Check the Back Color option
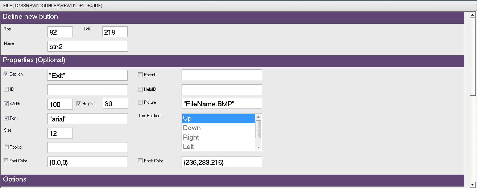477x188 pixels. coord(141,161)
